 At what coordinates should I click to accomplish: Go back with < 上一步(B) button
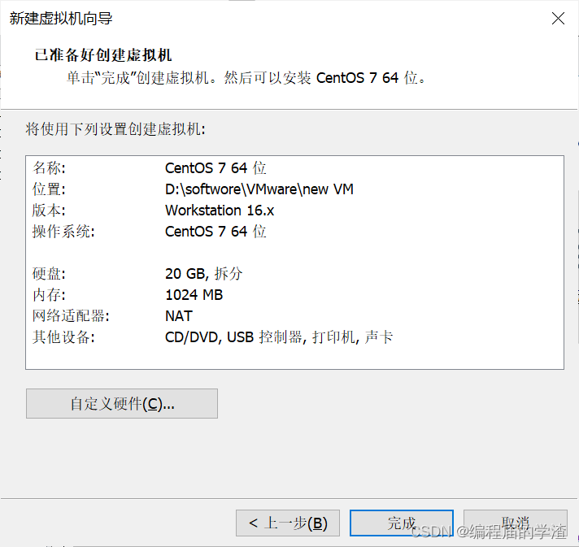[288, 523]
